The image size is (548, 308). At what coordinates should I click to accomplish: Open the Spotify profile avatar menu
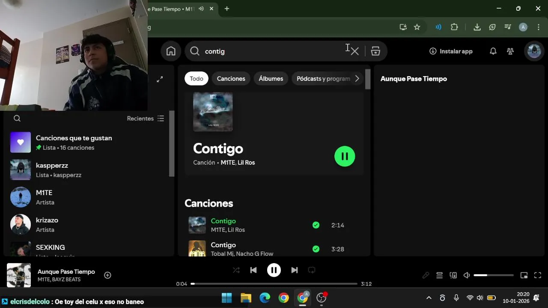(534, 51)
